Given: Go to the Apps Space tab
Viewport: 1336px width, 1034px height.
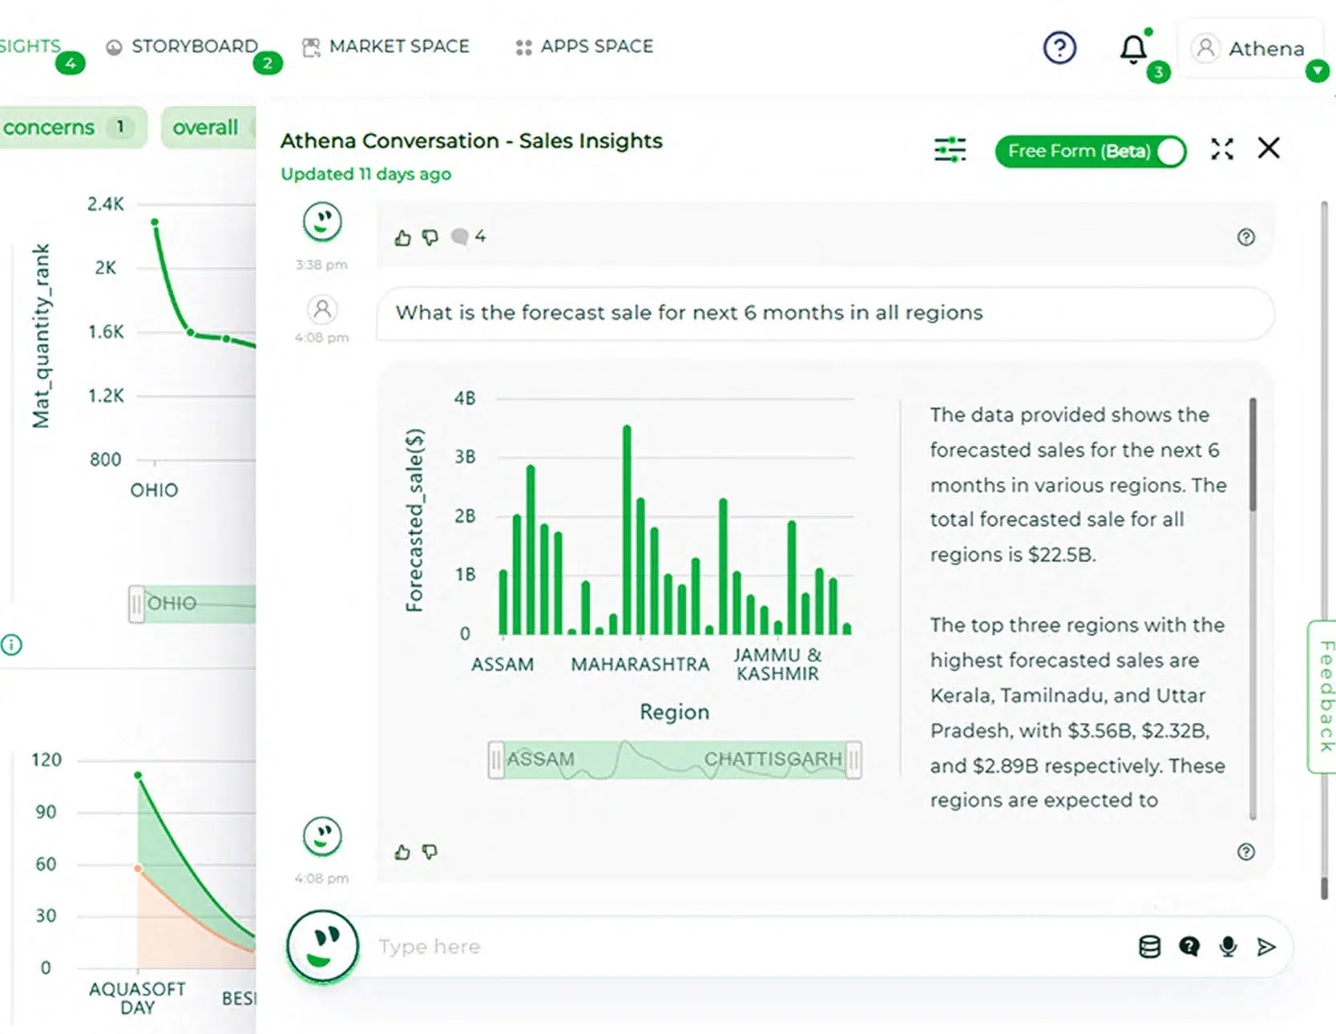Looking at the screenshot, I should tap(585, 46).
